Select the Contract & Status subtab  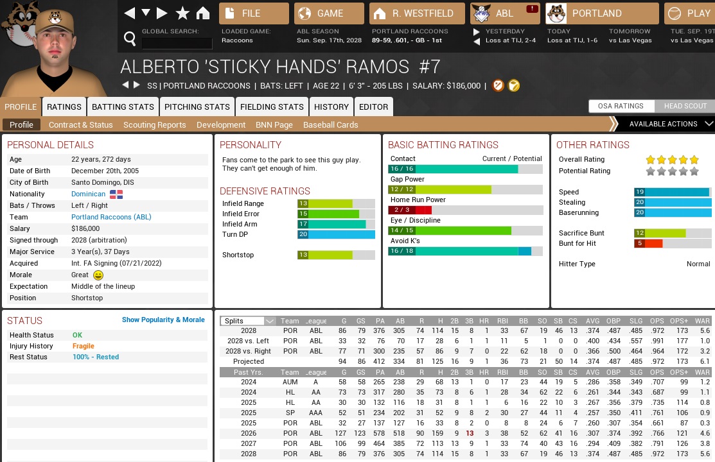pos(80,124)
